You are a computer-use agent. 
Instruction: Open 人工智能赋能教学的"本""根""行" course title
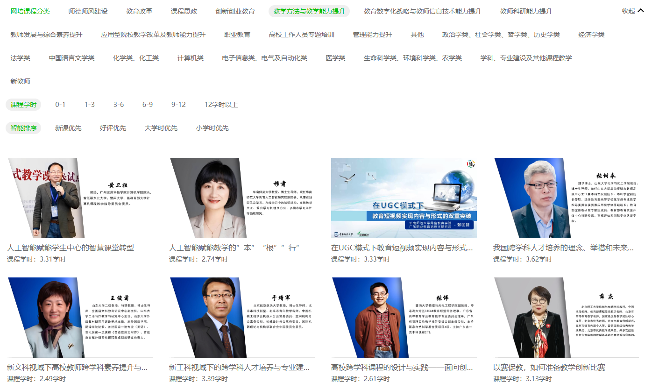[234, 248]
